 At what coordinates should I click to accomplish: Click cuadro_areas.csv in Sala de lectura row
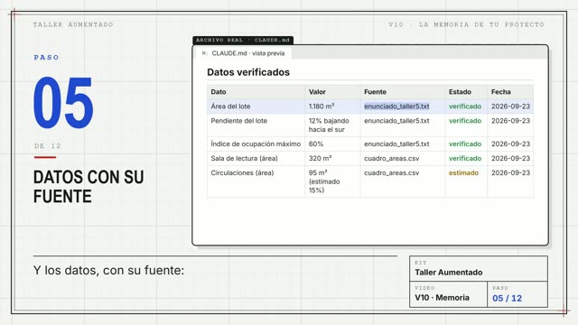[x=391, y=158]
